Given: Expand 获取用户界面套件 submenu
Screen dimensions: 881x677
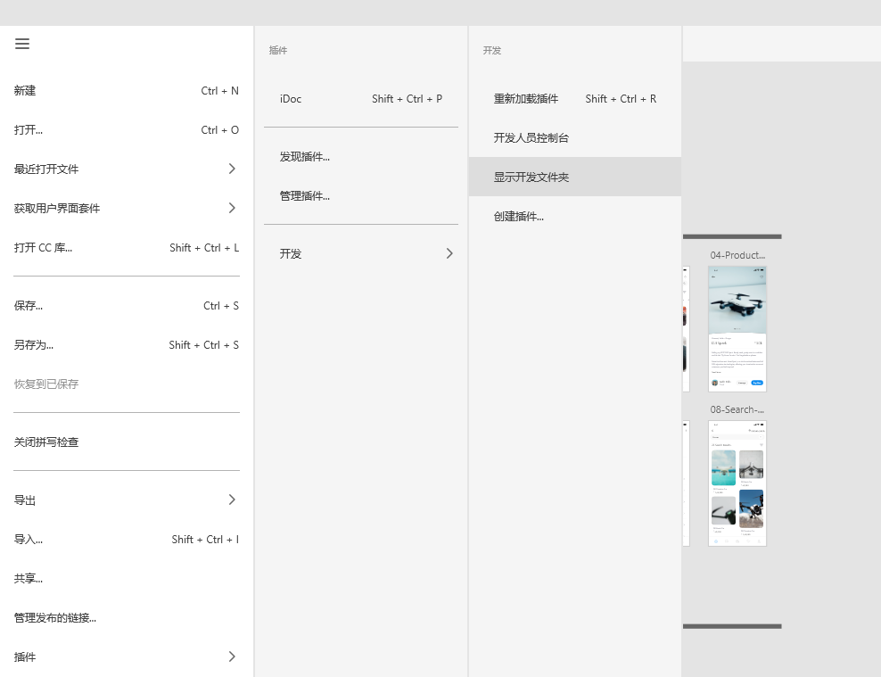Looking at the screenshot, I should [x=57, y=209].
